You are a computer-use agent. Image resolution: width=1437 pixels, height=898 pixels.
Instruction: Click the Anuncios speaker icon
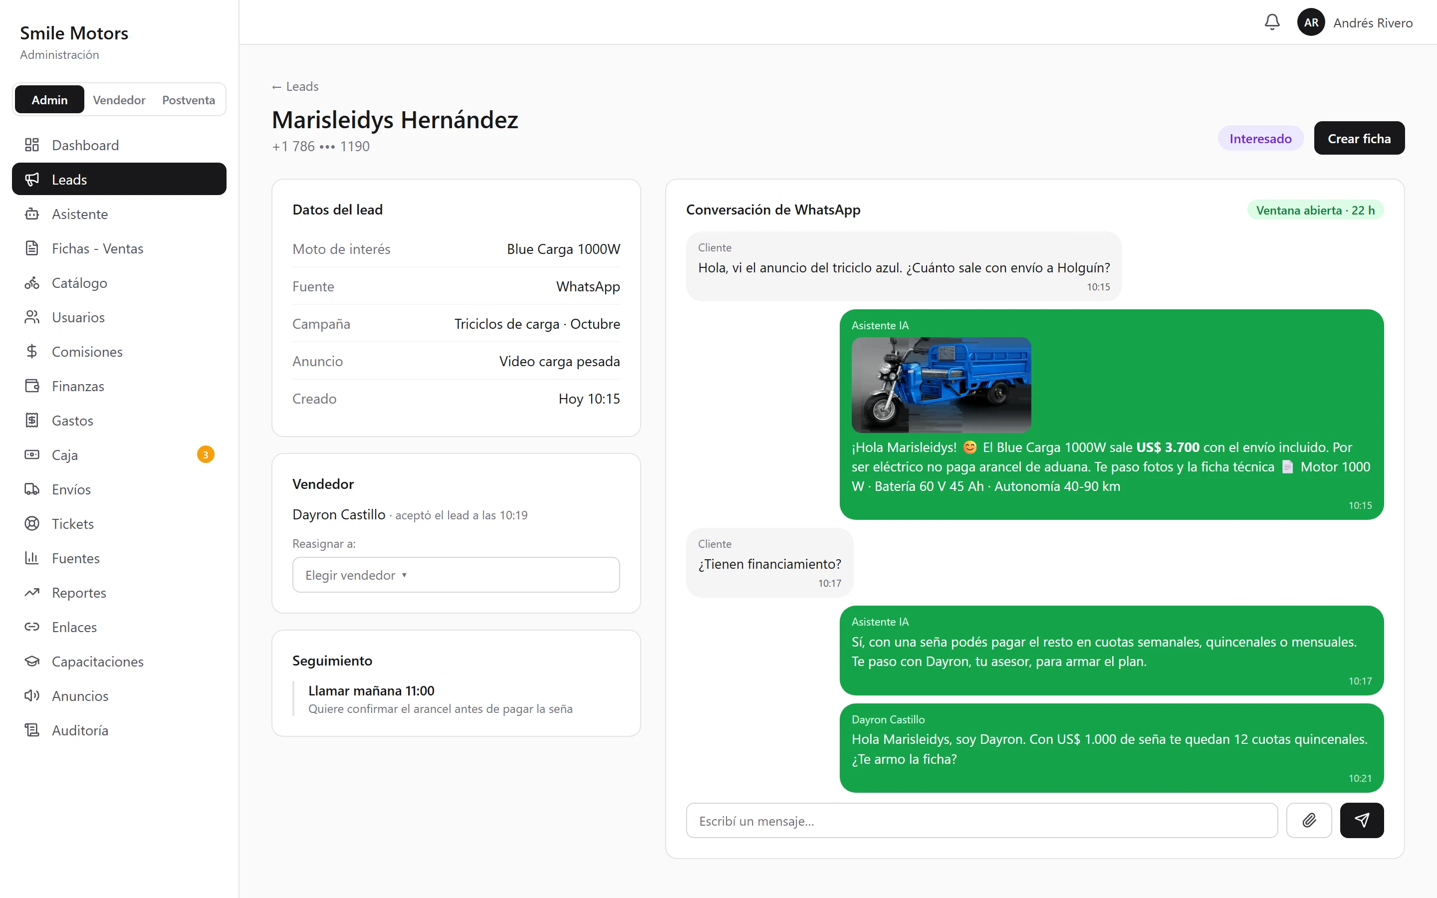click(32, 696)
